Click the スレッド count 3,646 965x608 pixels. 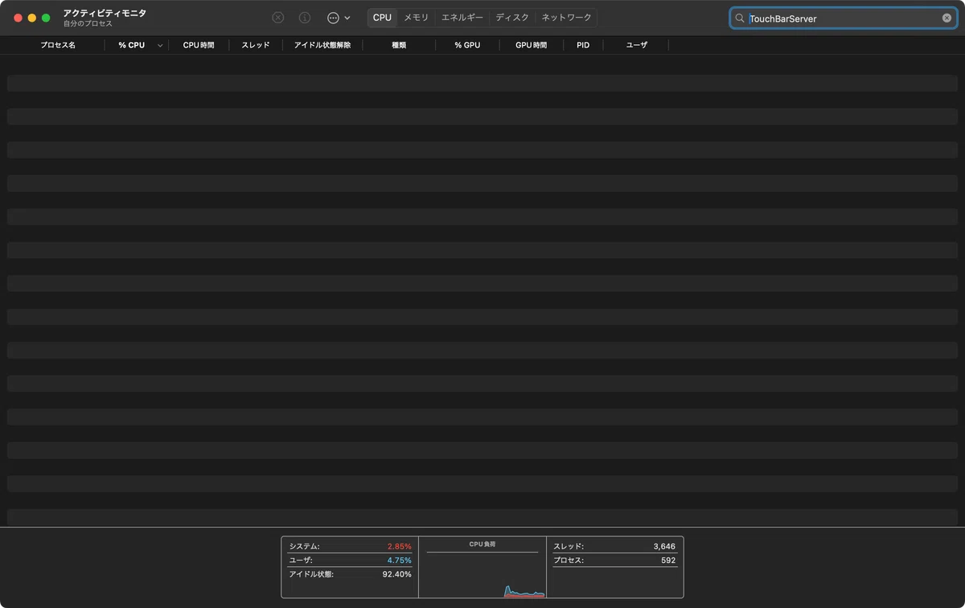[664, 546]
